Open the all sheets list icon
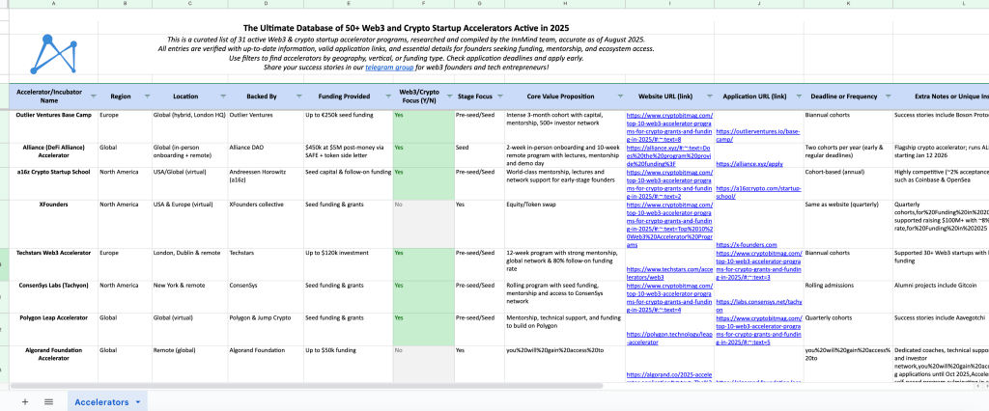This screenshot has height=411, width=989. [48, 401]
